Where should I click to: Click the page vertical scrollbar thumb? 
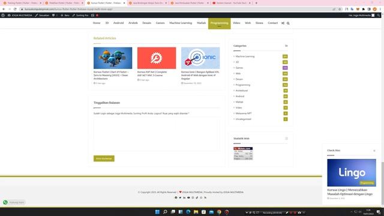(382, 182)
